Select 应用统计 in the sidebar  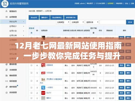[x=13, y=26]
